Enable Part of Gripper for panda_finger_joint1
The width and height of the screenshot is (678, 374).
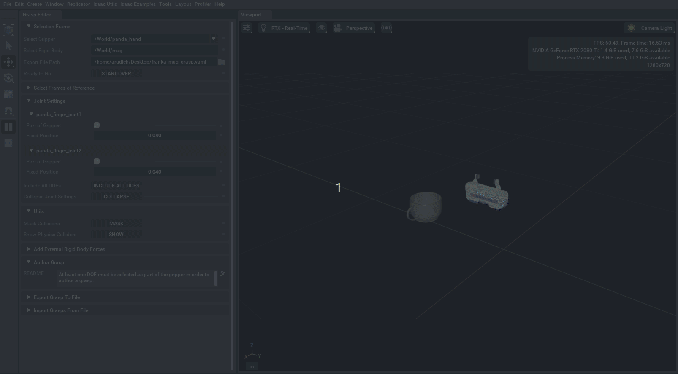tap(97, 125)
